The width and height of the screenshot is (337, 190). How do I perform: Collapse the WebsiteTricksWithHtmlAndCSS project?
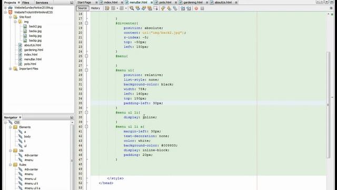[6, 12]
